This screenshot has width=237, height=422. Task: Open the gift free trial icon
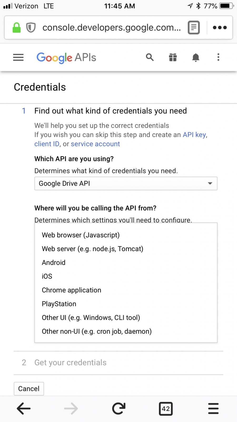coord(173,57)
